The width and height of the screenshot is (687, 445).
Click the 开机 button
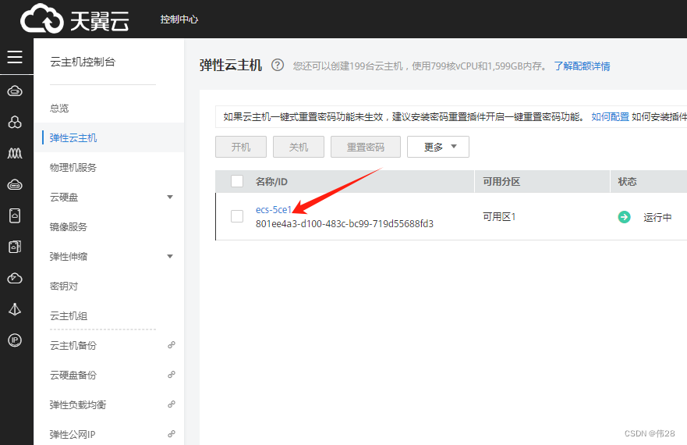pyautogui.click(x=241, y=147)
